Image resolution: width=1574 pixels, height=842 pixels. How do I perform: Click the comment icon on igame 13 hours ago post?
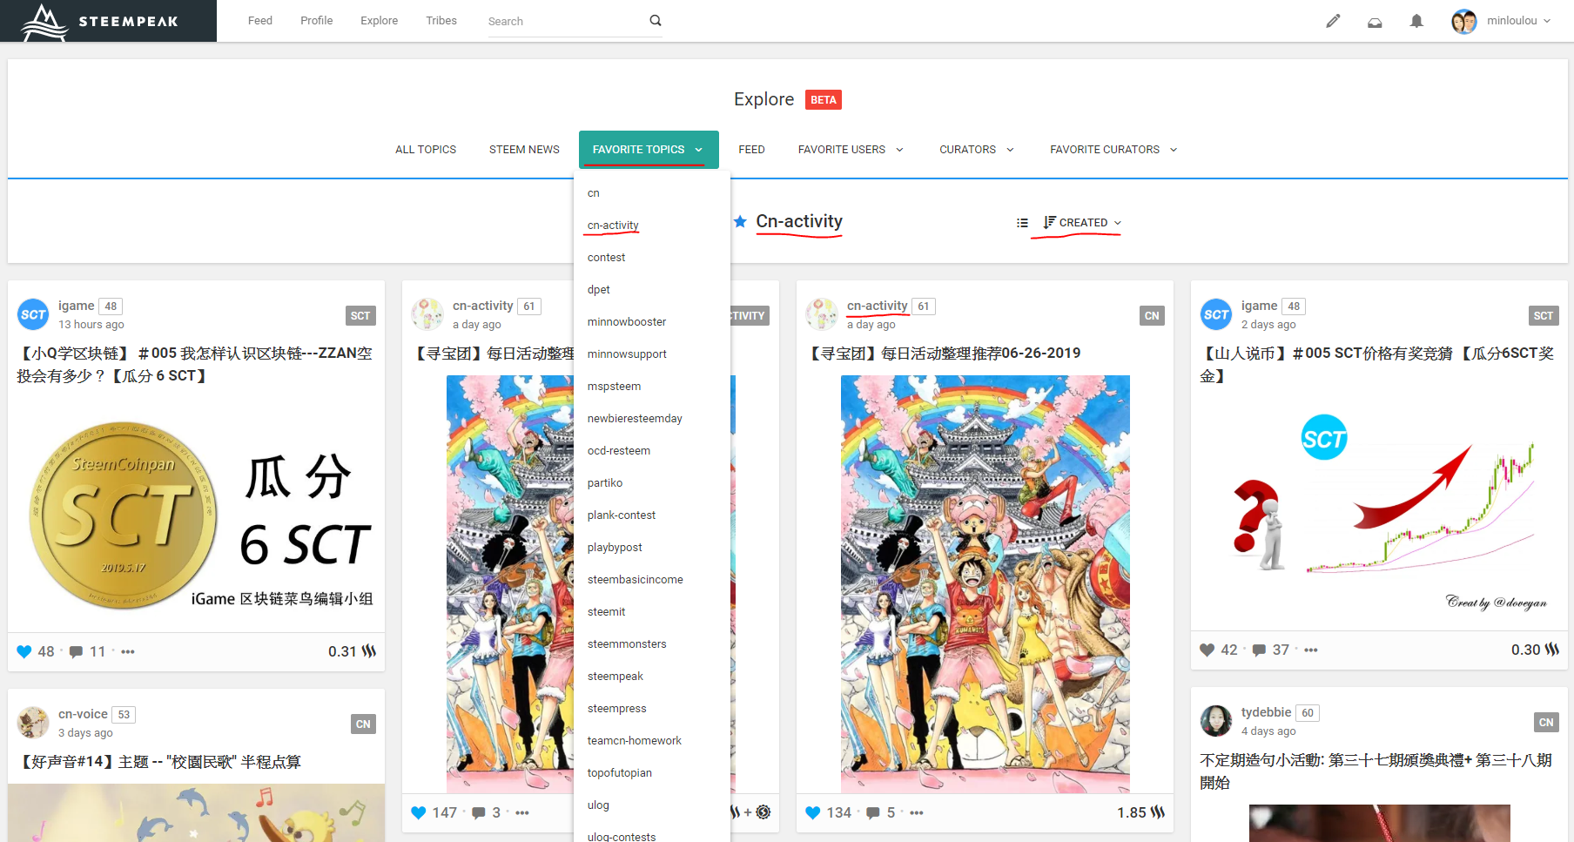[x=77, y=651]
